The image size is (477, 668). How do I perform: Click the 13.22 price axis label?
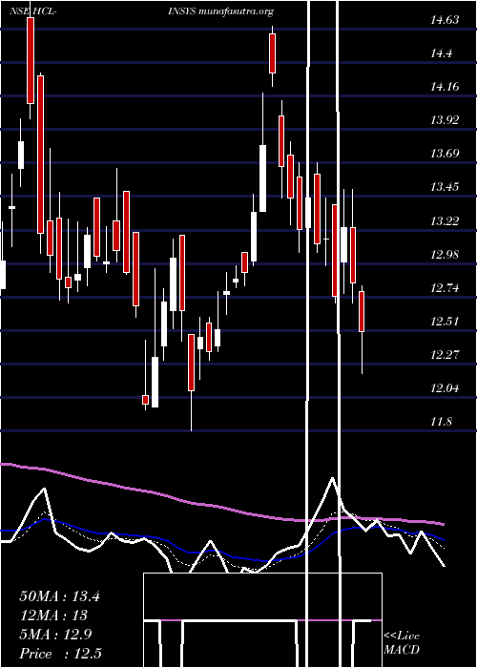[x=445, y=221]
